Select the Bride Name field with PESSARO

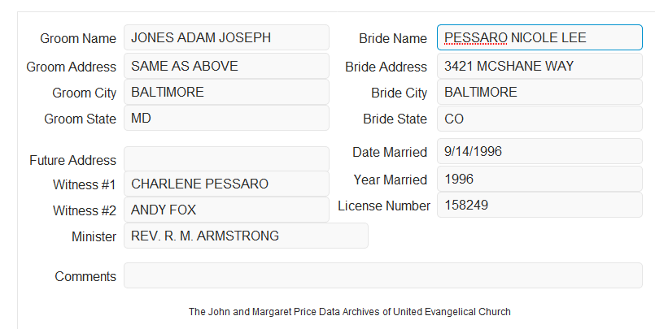539,37
